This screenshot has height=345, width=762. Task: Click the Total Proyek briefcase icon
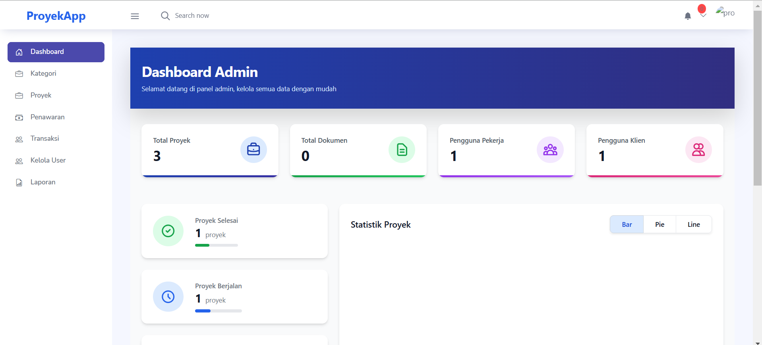[253, 149]
